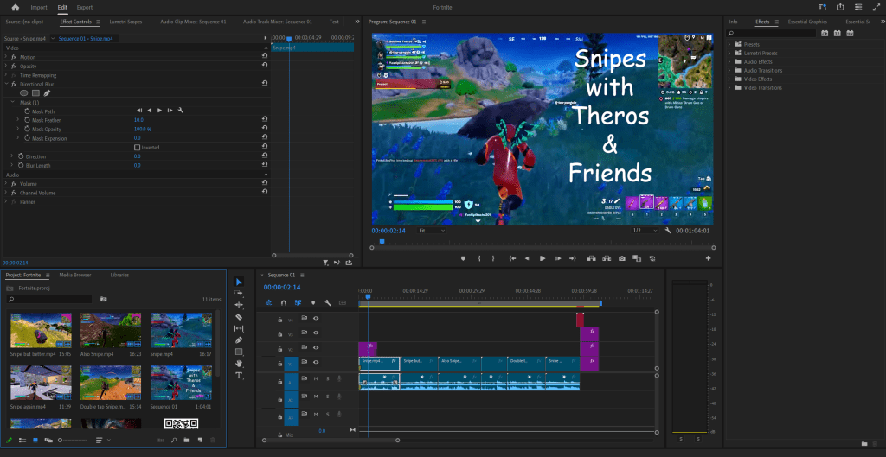Toggle Directional Blur fx on/off
Image resolution: width=886 pixels, height=457 pixels.
click(14, 84)
